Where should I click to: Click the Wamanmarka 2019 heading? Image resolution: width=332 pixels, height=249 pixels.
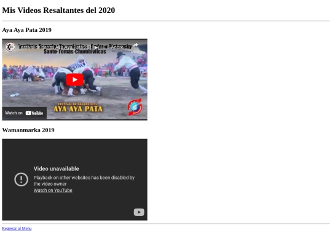point(28,130)
